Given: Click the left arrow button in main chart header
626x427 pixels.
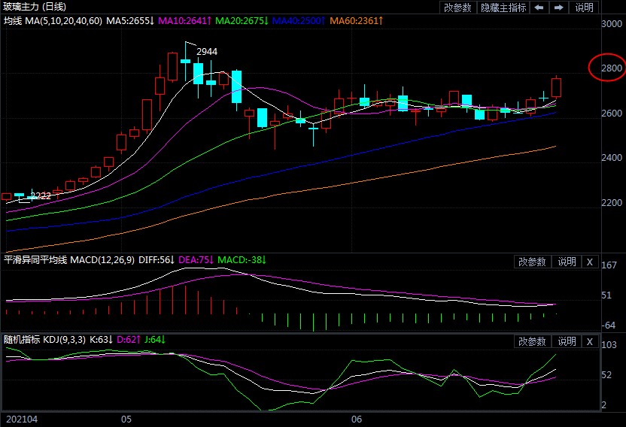Looking at the screenshot, I should pos(539,8).
